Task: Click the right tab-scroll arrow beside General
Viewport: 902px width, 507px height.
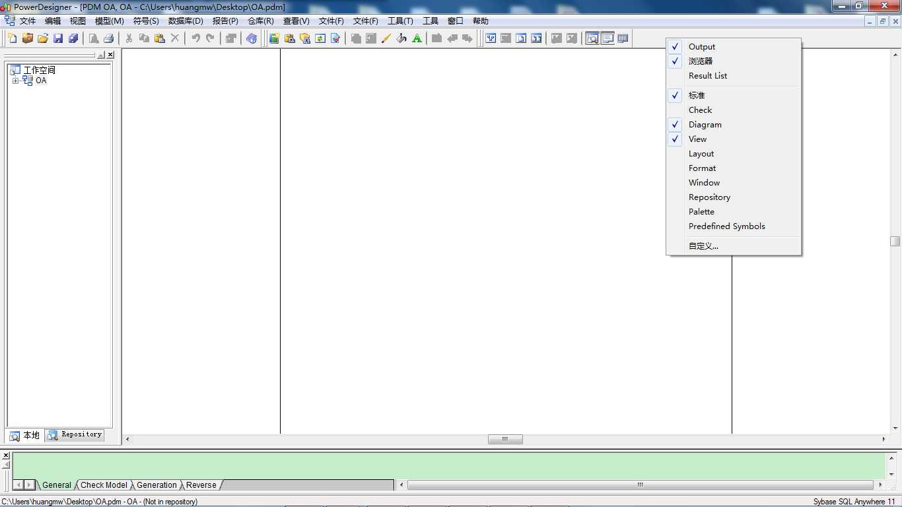Action: click(29, 485)
